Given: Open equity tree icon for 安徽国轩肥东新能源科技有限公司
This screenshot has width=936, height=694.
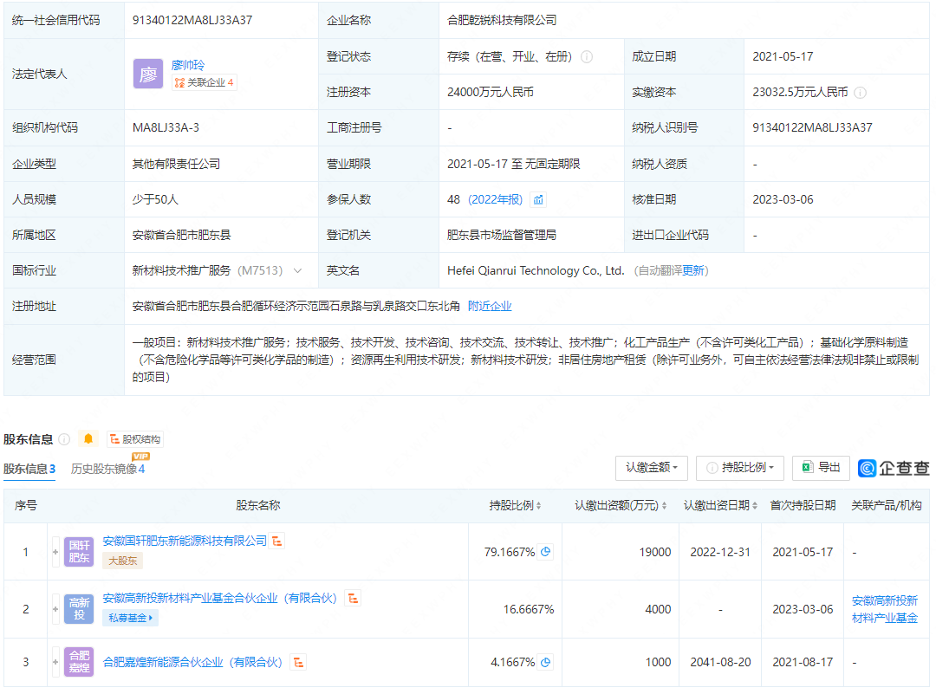Looking at the screenshot, I should tap(277, 542).
